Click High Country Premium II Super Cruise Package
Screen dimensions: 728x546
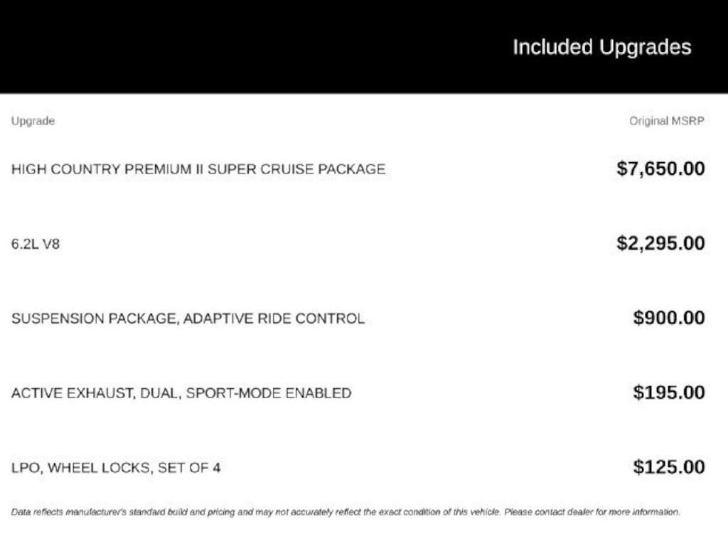coord(198,169)
